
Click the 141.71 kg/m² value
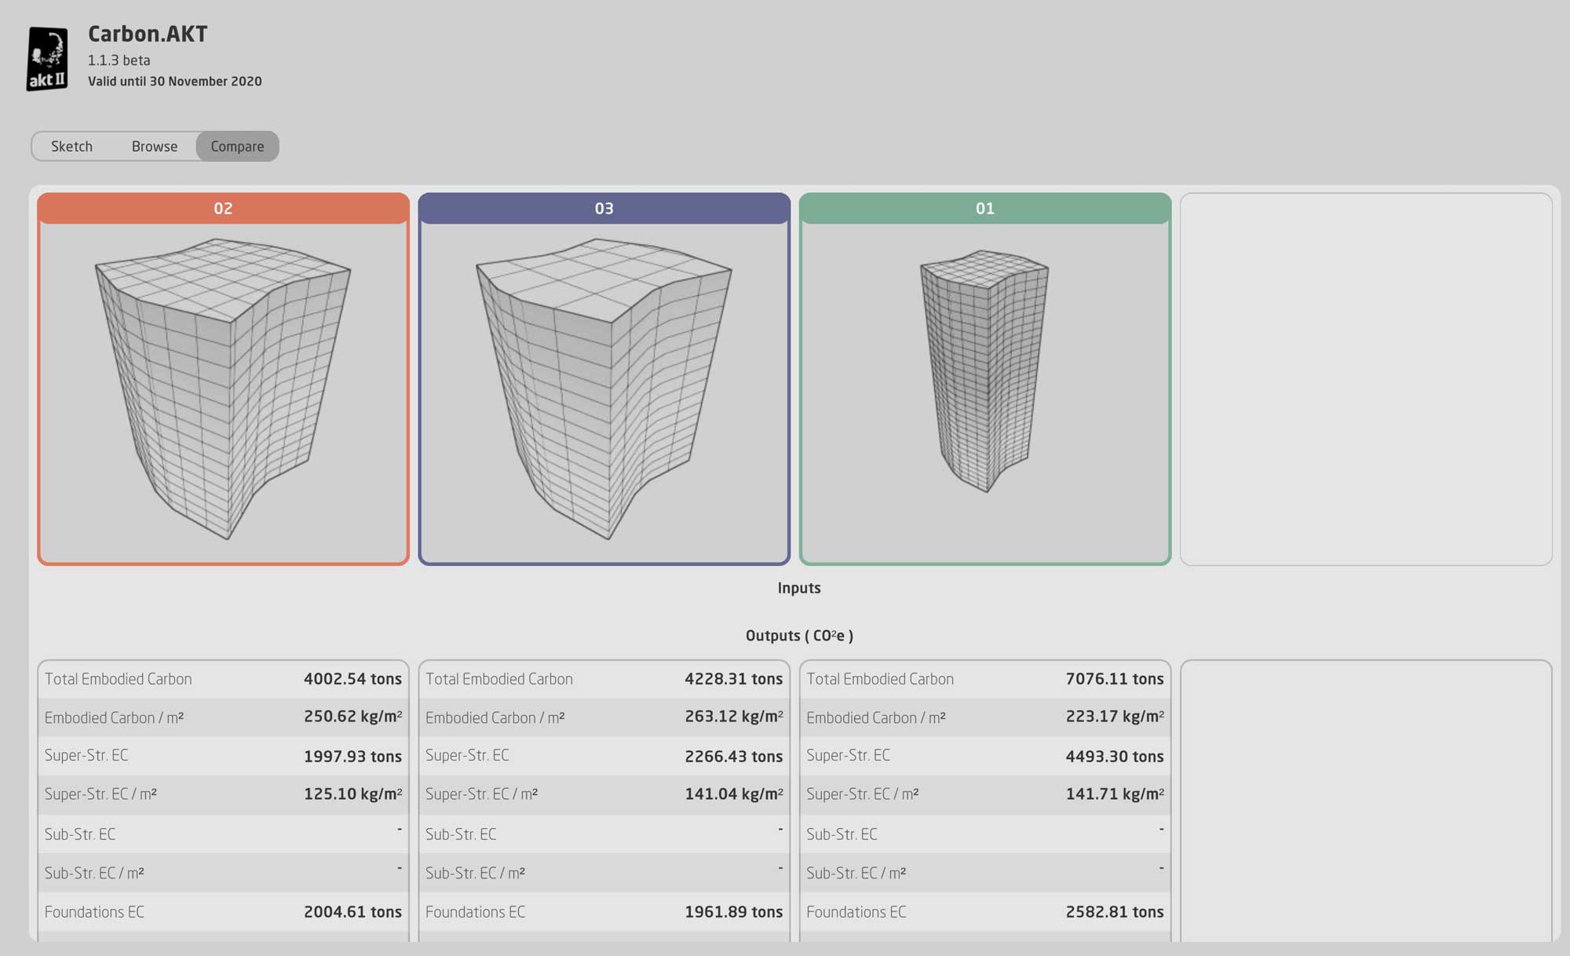tap(1115, 794)
